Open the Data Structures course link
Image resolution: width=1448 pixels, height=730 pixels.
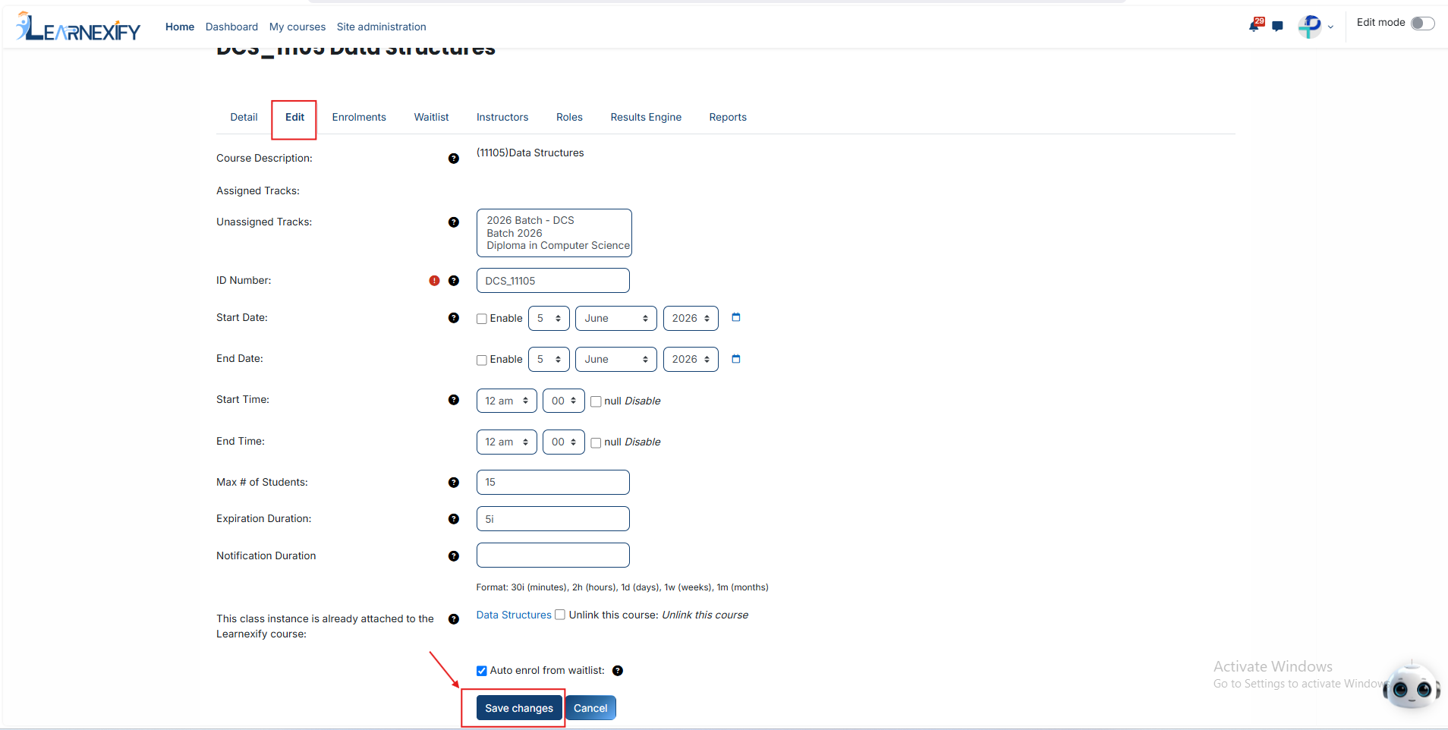tap(514, 615)
